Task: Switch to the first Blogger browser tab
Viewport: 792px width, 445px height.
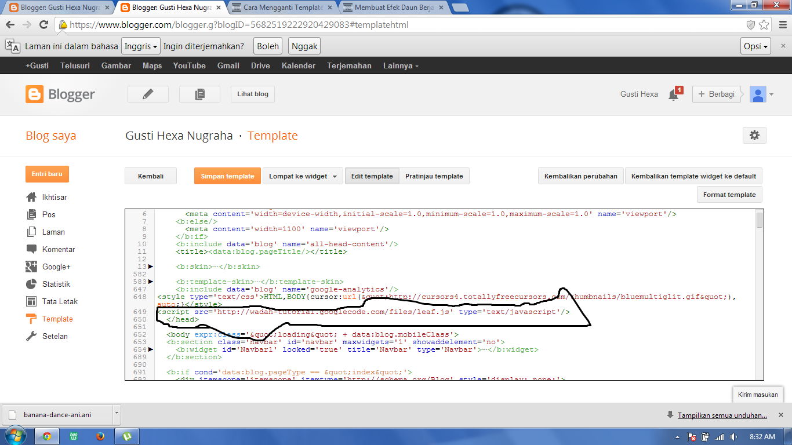Action: (x=57, y=8)
